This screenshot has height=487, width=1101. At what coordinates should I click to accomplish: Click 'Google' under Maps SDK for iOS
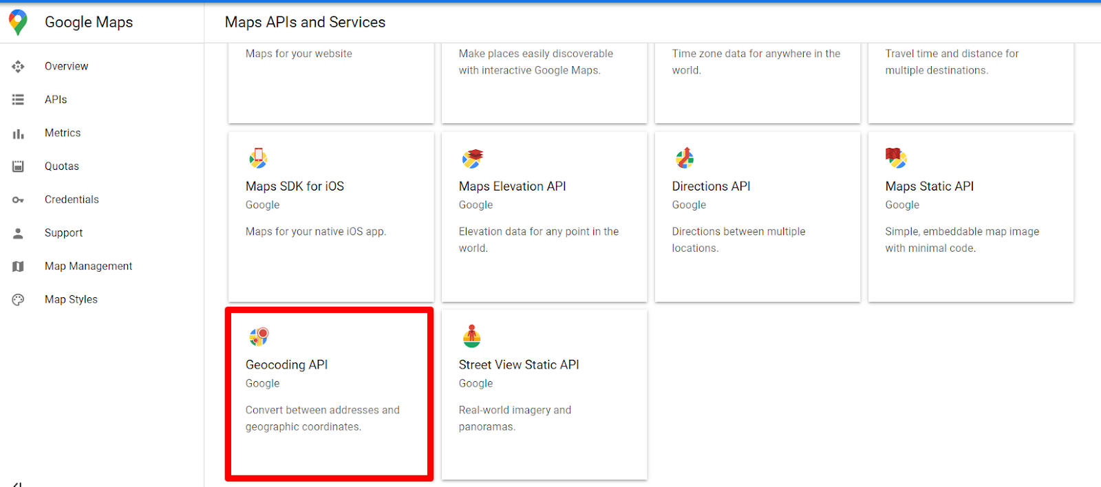(x=262, y=205)
